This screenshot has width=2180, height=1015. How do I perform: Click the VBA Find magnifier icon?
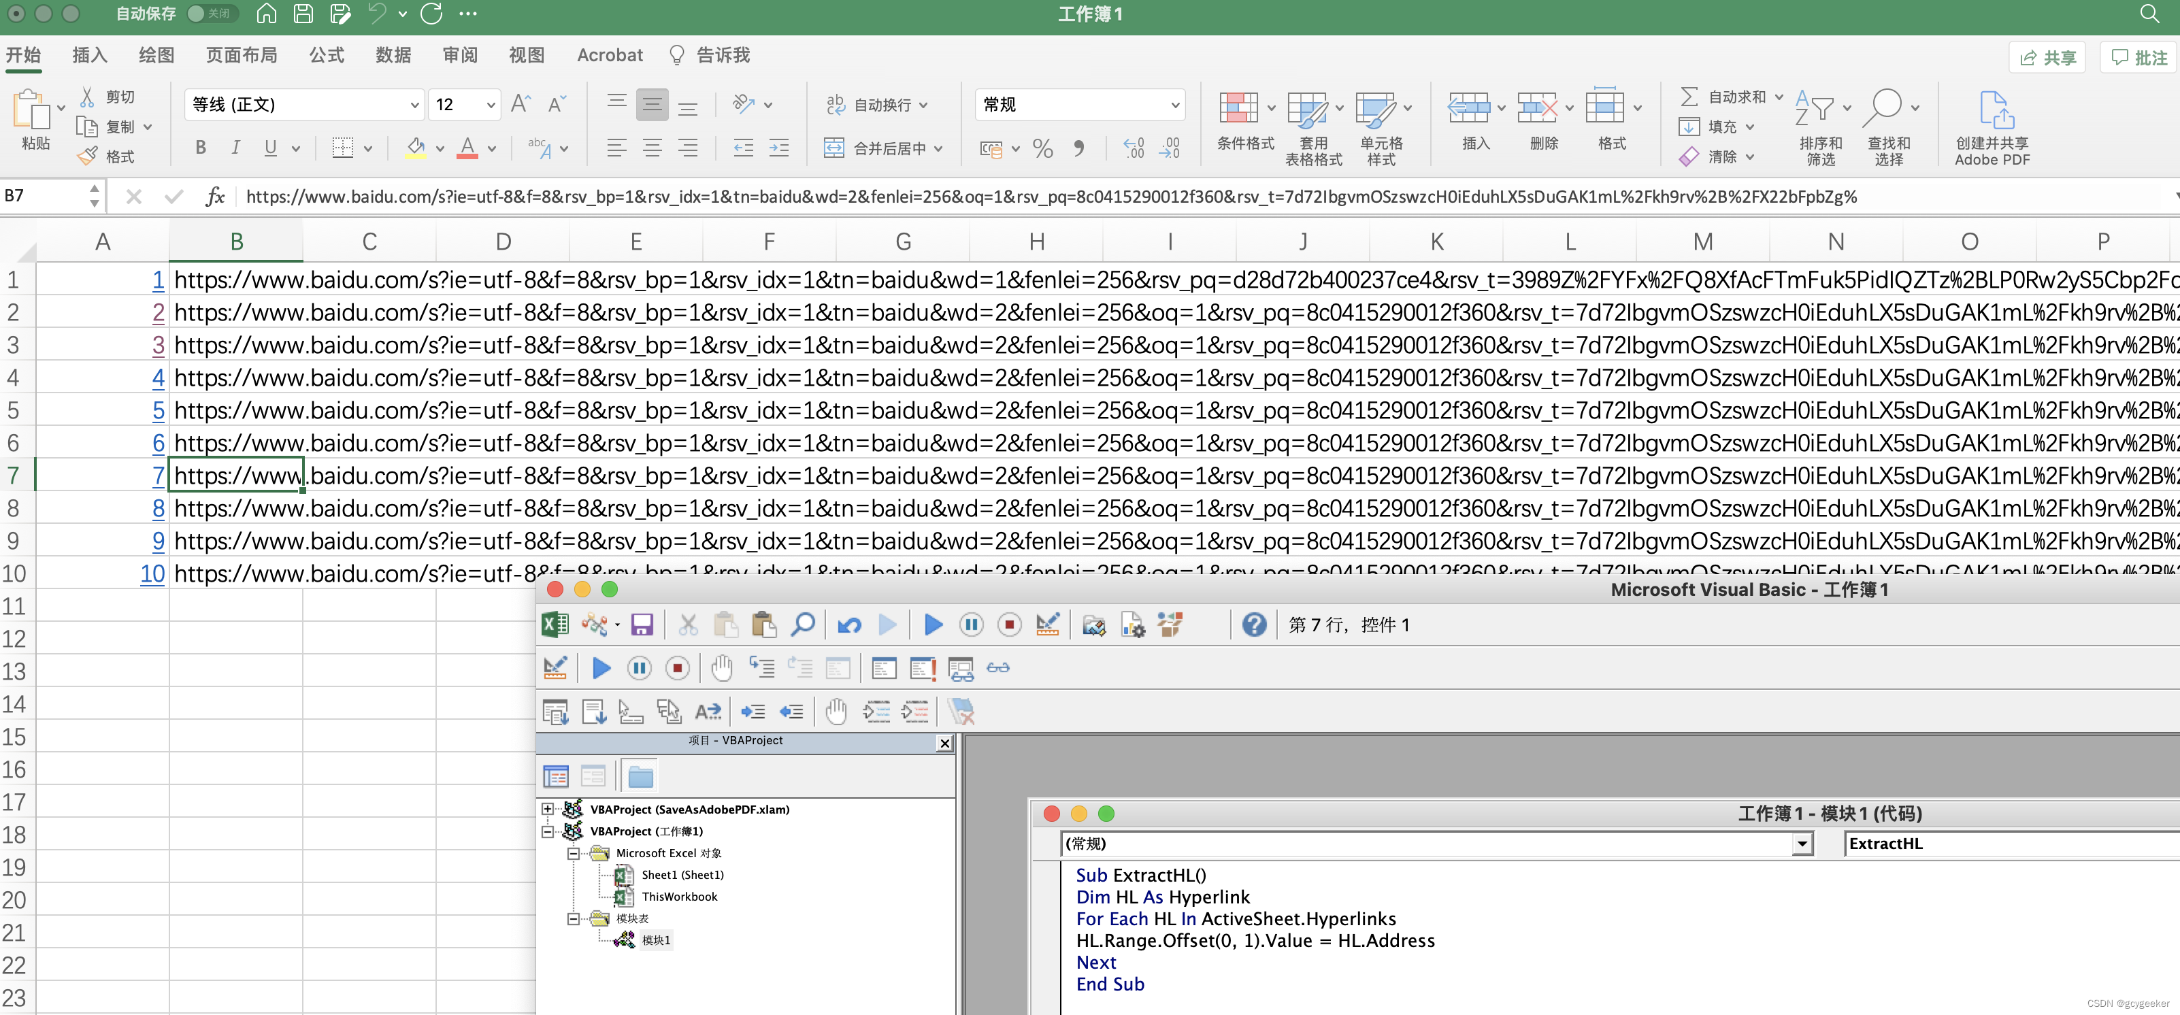tap(802, 625)
